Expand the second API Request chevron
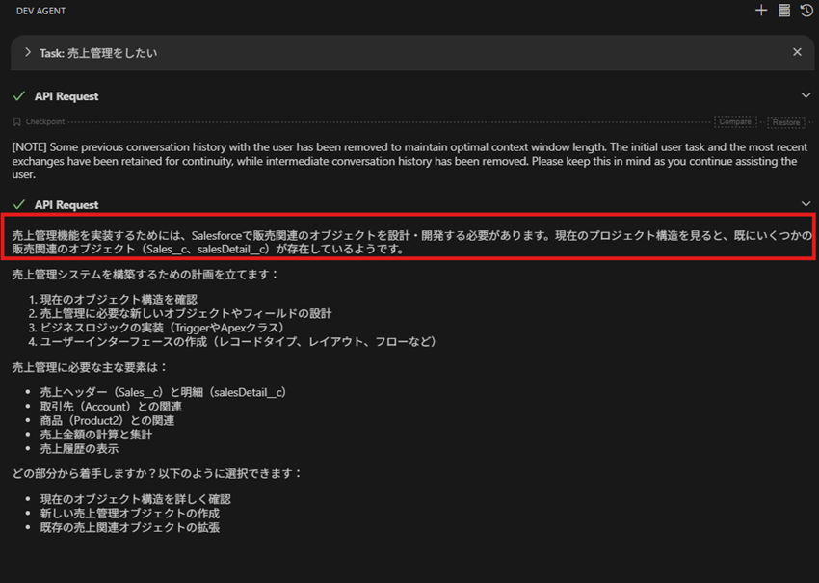This screenshot has width=819, height=583. tap(806, 204)
